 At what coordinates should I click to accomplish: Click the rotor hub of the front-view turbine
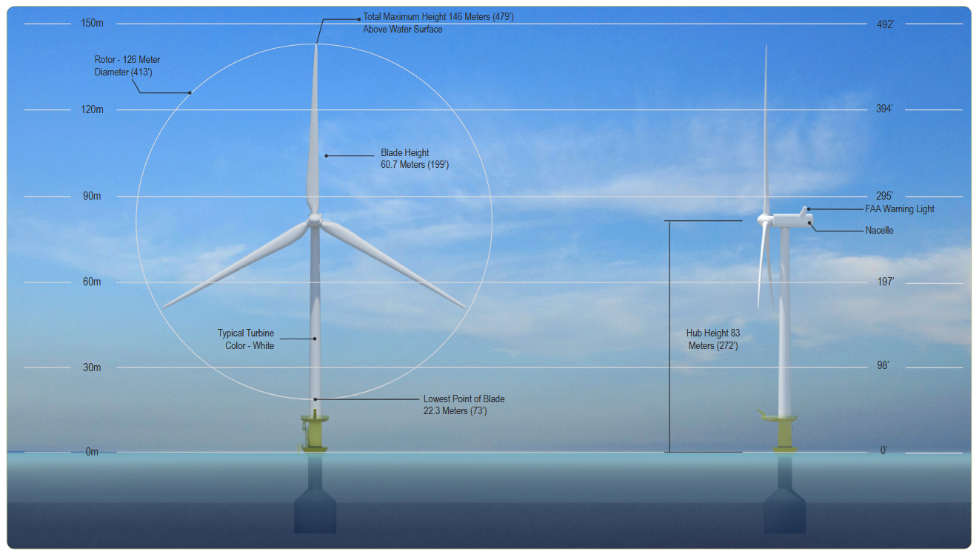[315, 220]
